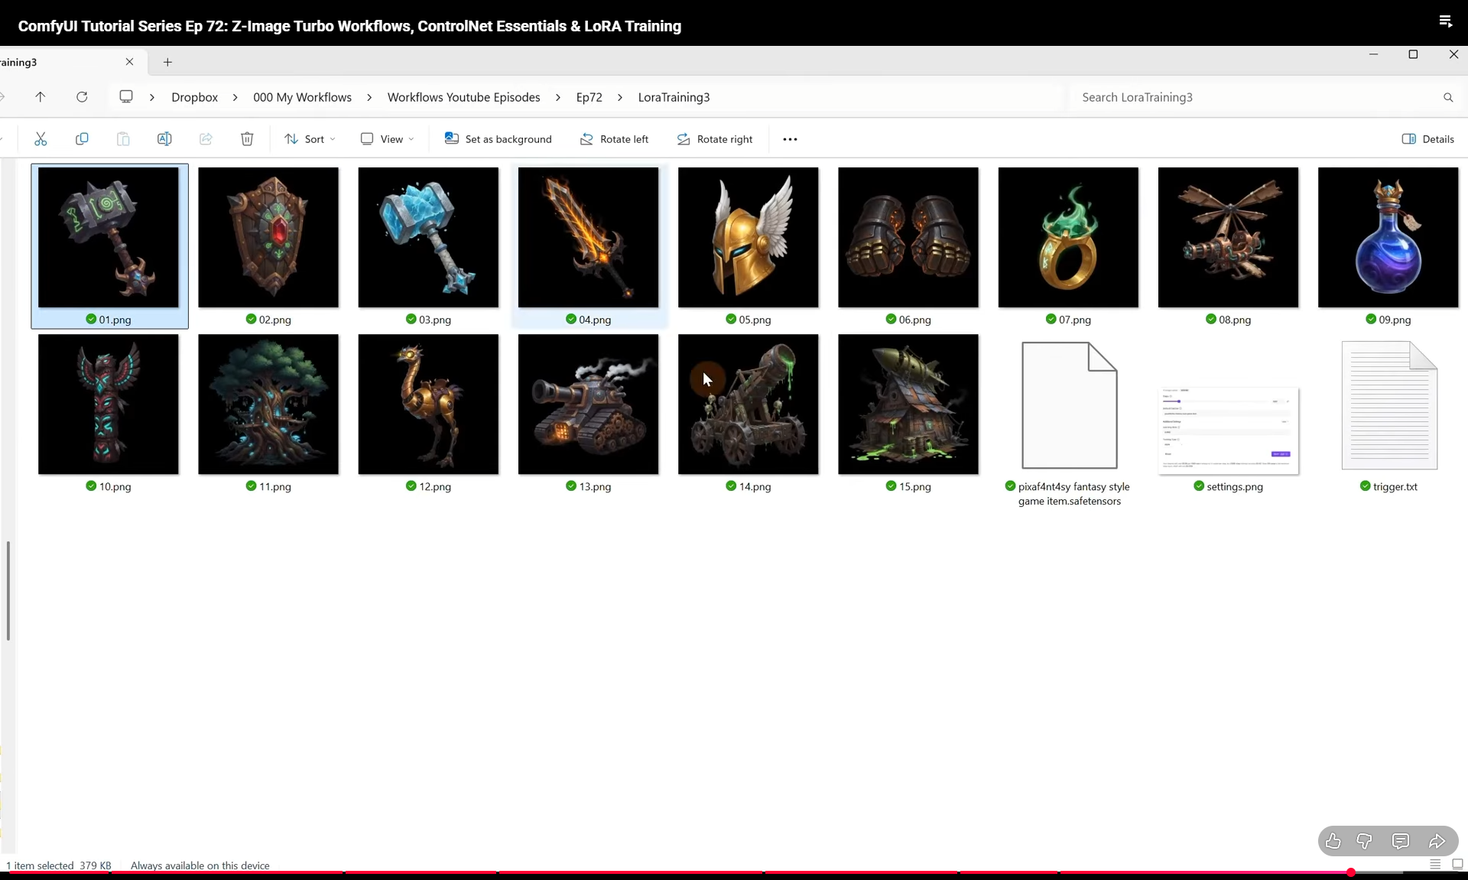Click the Rotate right button

pyautogui.click(x=715, y=138)
